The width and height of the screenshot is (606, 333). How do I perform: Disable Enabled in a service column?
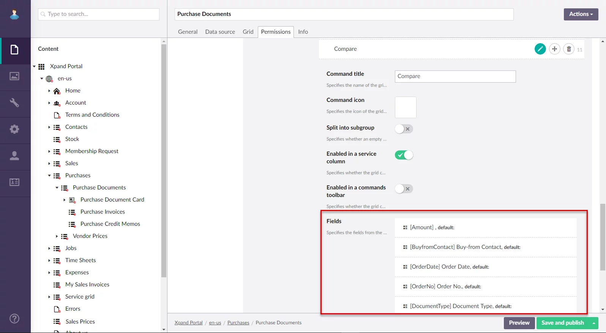pos(404,155)
